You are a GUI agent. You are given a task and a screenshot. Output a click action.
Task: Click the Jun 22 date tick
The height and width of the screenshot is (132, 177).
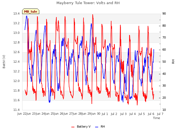pos(22,114)
